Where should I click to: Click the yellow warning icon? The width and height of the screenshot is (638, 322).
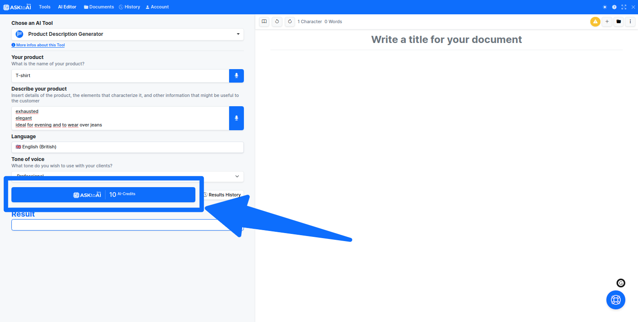pyautogui.click(x=595, y=21)
